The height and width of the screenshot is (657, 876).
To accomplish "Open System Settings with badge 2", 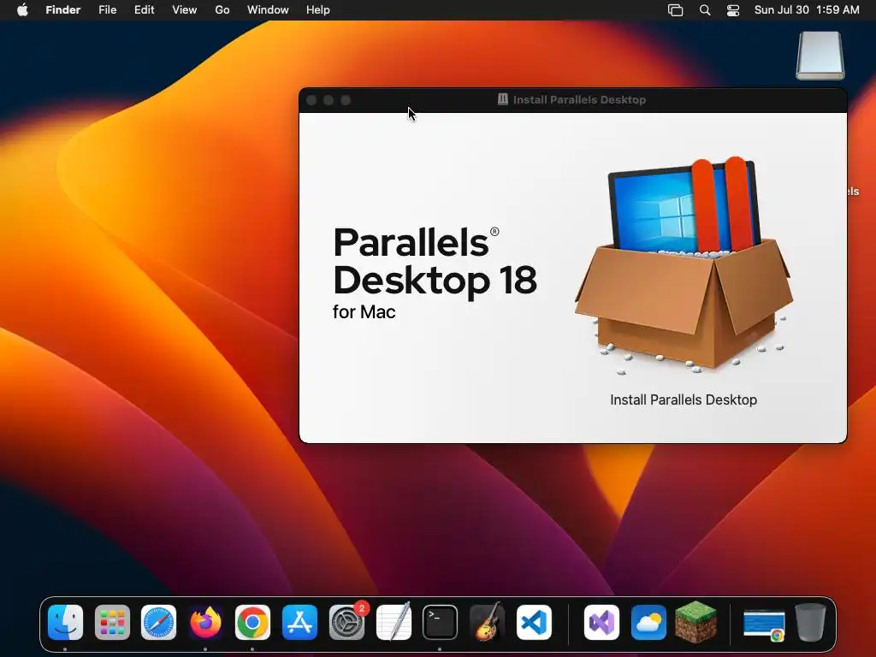I will pyautogui.click(x=347, y=622).
